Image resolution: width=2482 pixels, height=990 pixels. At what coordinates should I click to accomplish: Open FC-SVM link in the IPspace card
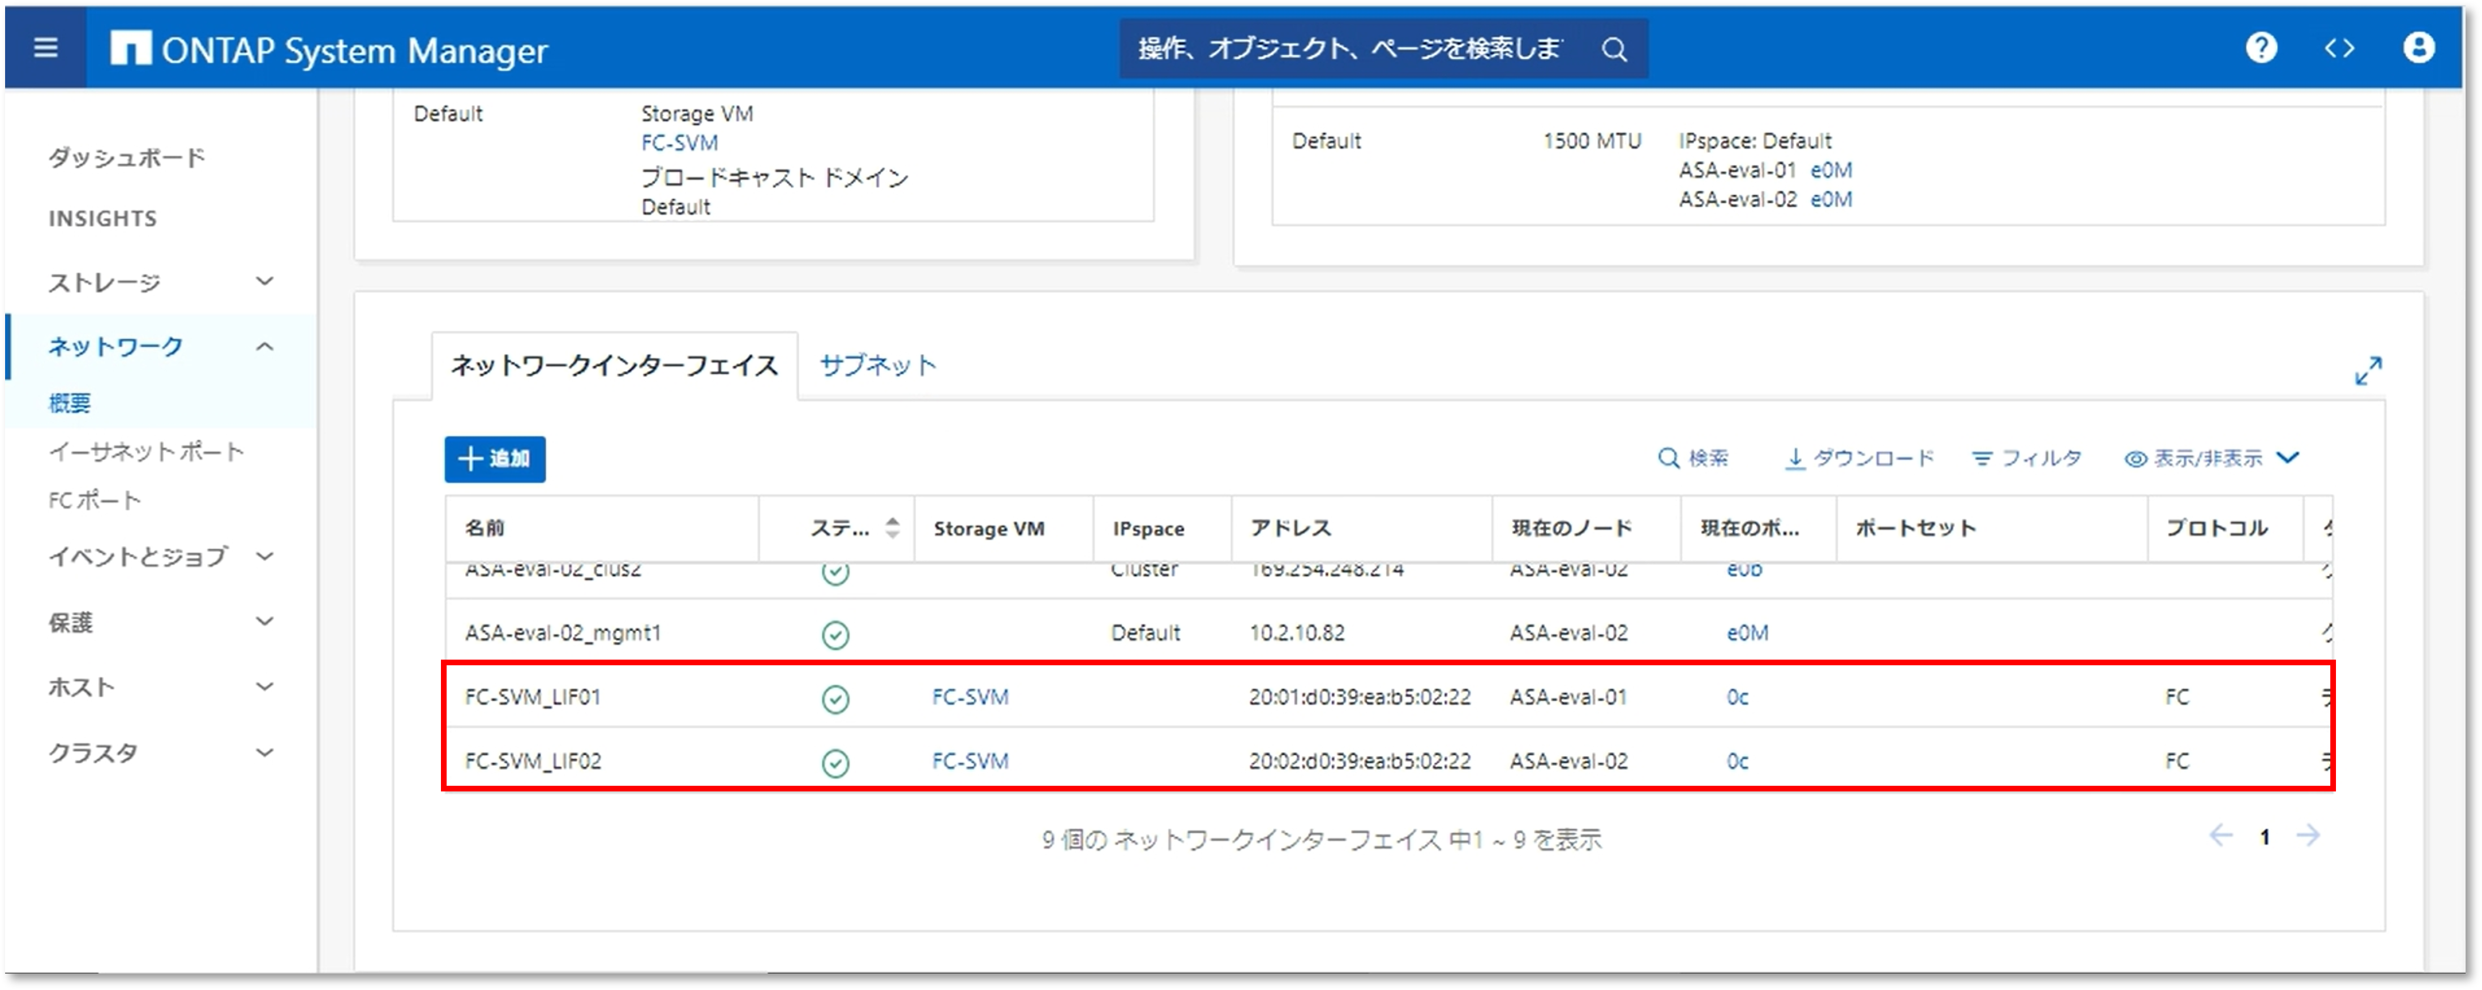(679, 143)
